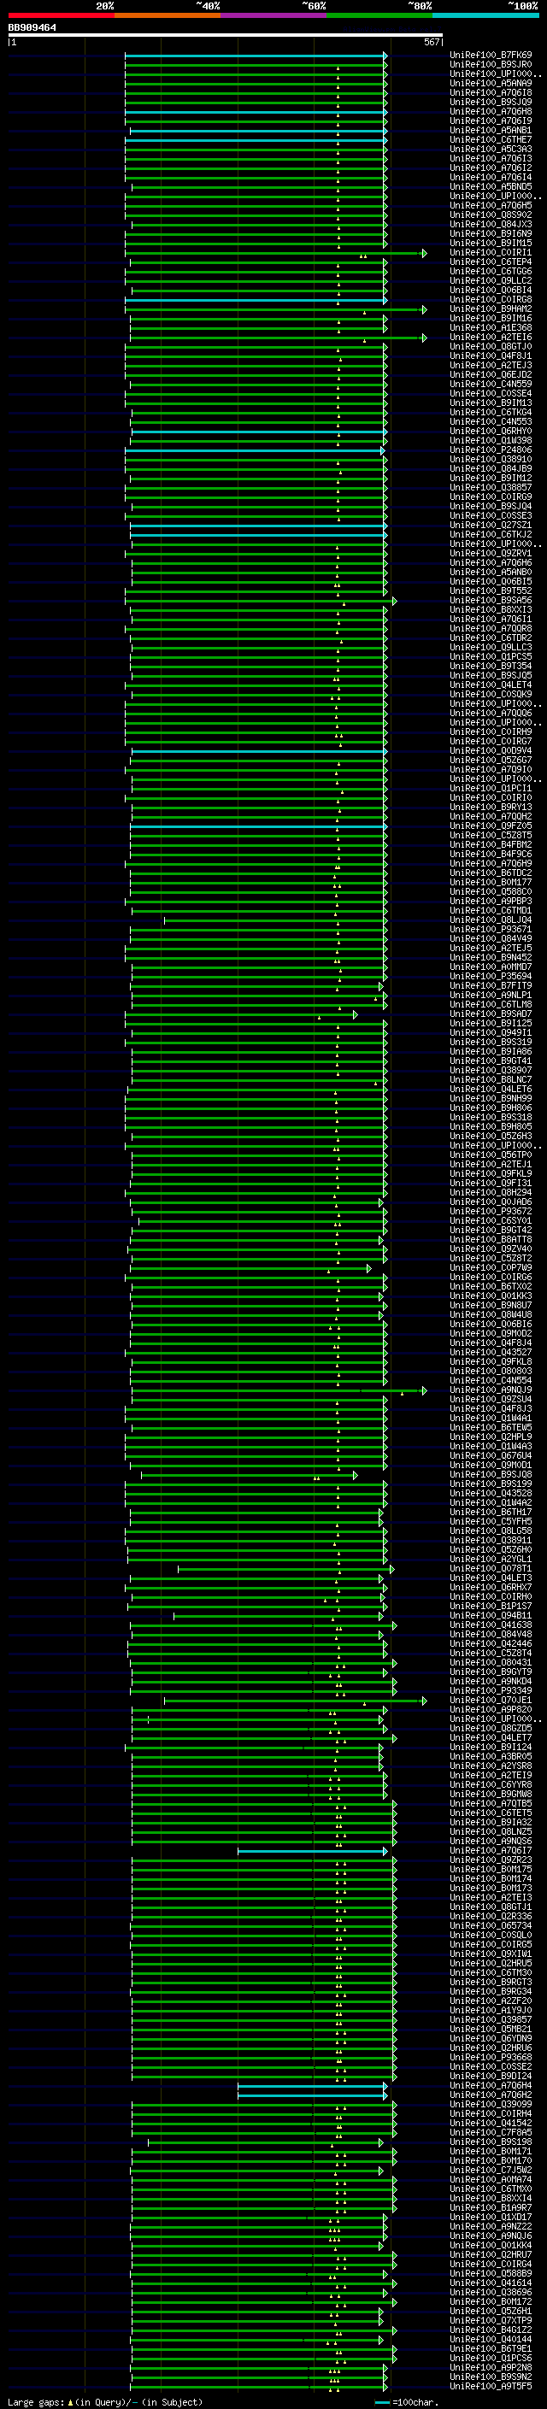The image size is (547, 2409).
Task: Click the UniRef100_B9S198 label
Action: click(x=491, y=2141)
